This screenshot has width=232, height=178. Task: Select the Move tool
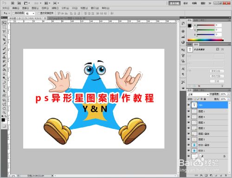(x=4, y=23)
